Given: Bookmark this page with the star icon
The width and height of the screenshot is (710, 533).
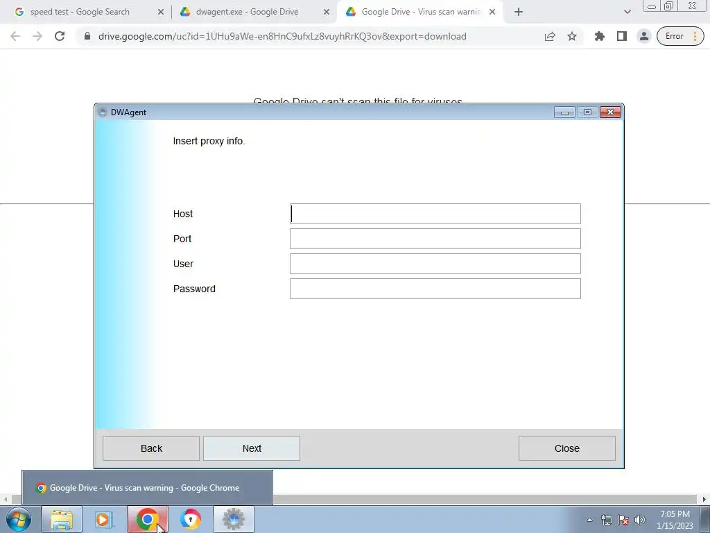Looking at the screenshot, I should coord(572,36).
